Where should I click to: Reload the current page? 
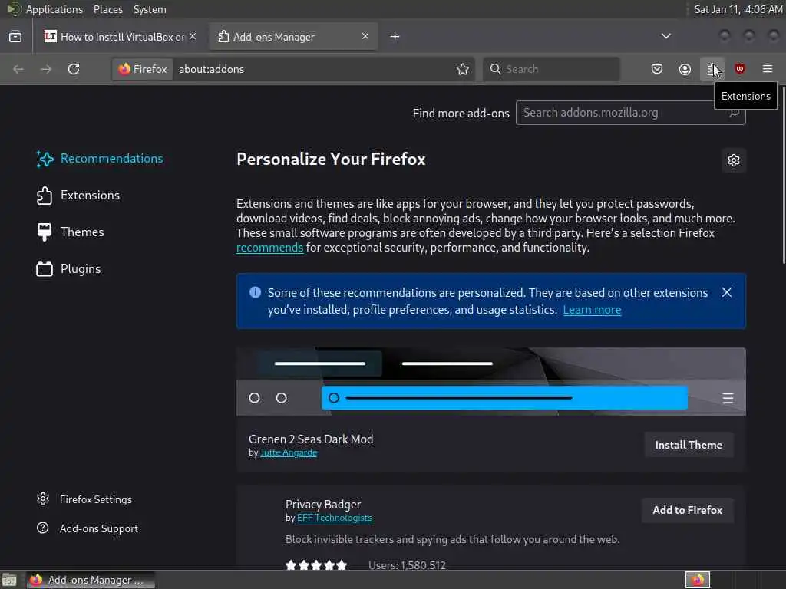(x=74, y=69)
